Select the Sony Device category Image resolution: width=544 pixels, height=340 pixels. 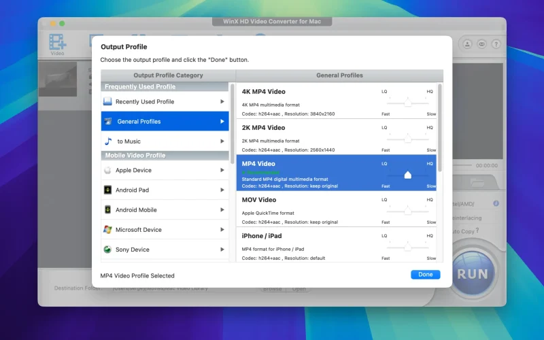165,249
